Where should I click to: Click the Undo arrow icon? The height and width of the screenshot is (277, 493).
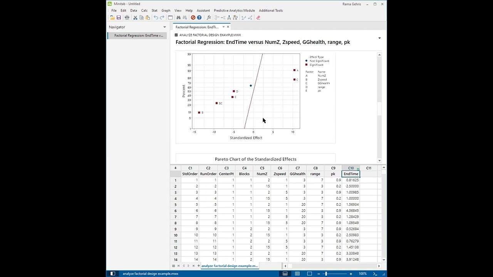[156, 18]
